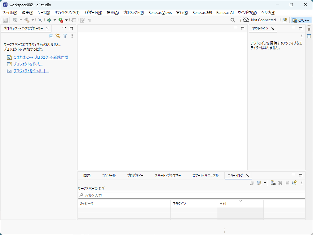This screenshot has height=235, width=313.
Task: Click the Restore Log icon
Action: point(294,183)
